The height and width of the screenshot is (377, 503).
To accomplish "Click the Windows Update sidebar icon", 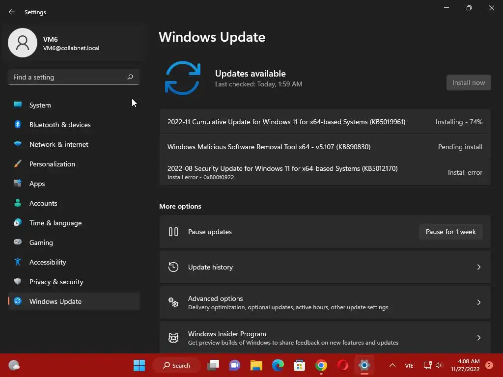I will click(x=18, y=301).
